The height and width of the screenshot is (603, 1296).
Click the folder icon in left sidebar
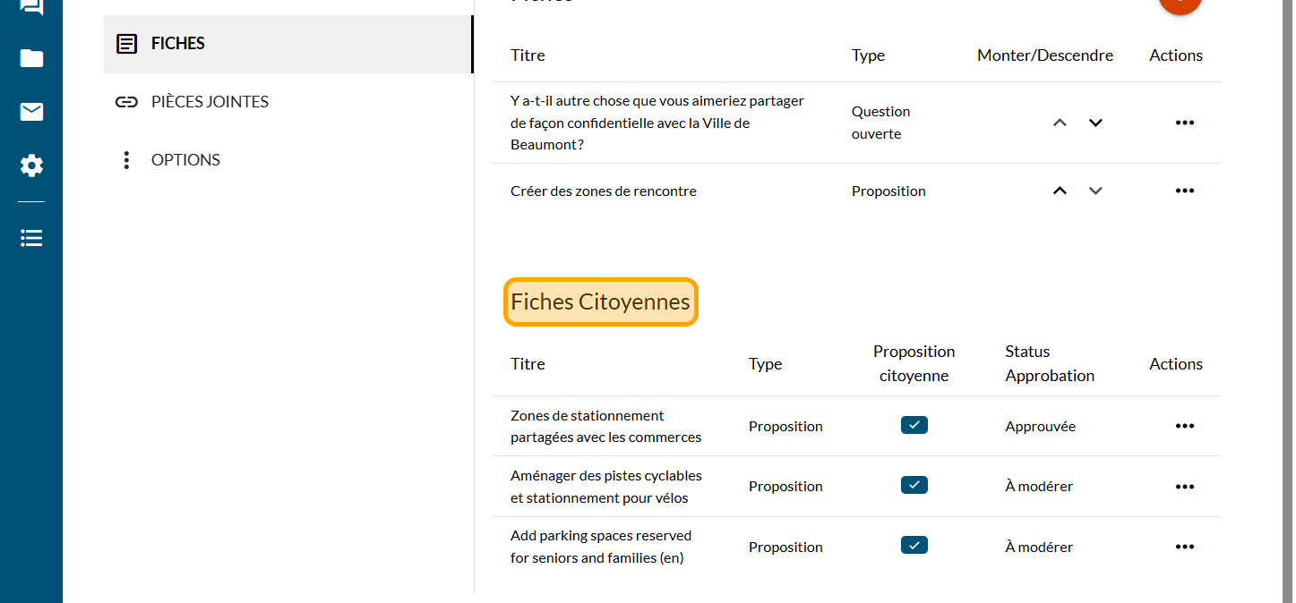click(x=31, y=59)
